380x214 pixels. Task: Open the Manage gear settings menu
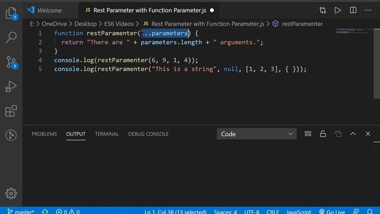[x=11, y=193]
